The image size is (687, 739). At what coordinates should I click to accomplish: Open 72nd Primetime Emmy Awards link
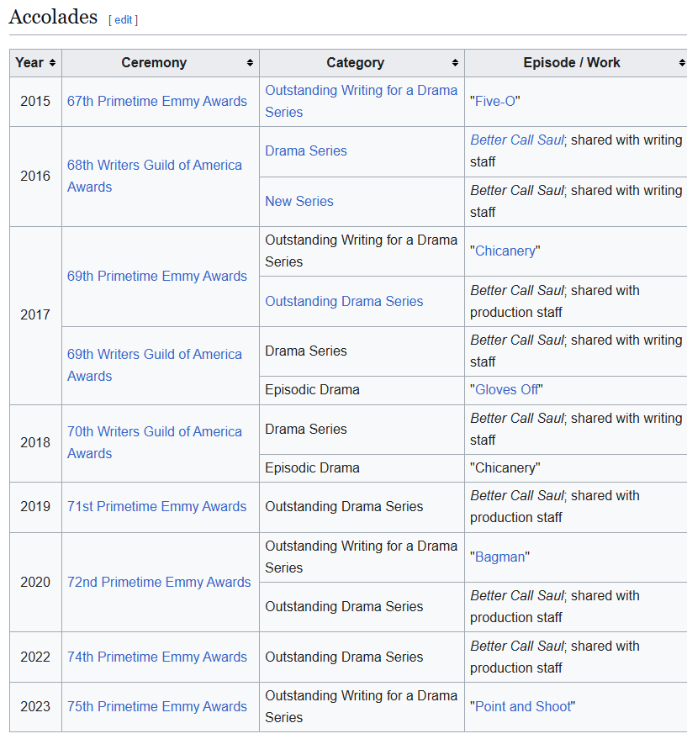pyautogui.click(x=159, y=583)
